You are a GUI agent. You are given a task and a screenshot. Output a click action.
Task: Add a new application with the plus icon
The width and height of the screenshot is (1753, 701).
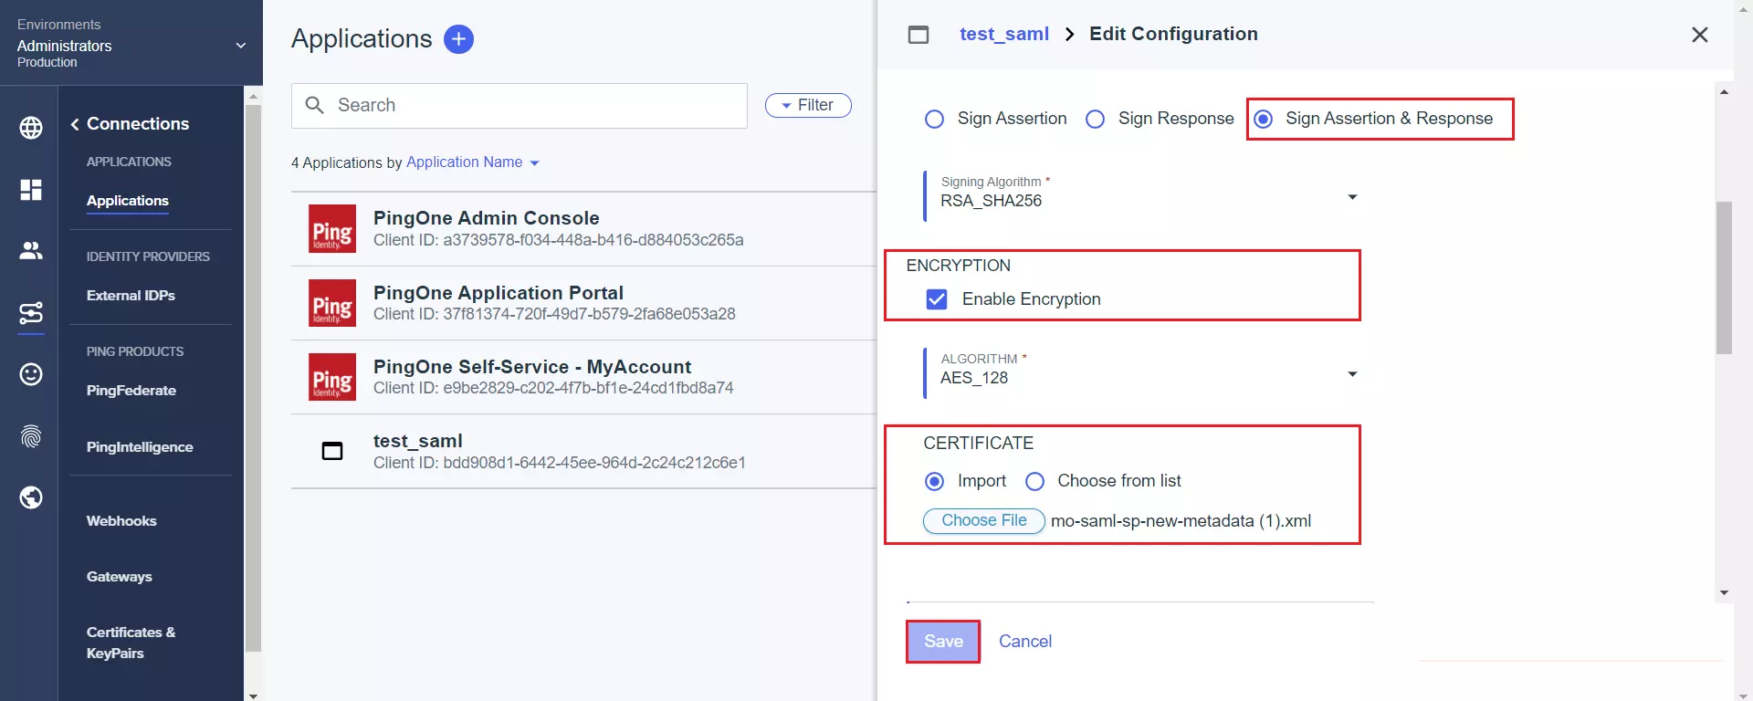pyautogui.click(x=458, y=39)
